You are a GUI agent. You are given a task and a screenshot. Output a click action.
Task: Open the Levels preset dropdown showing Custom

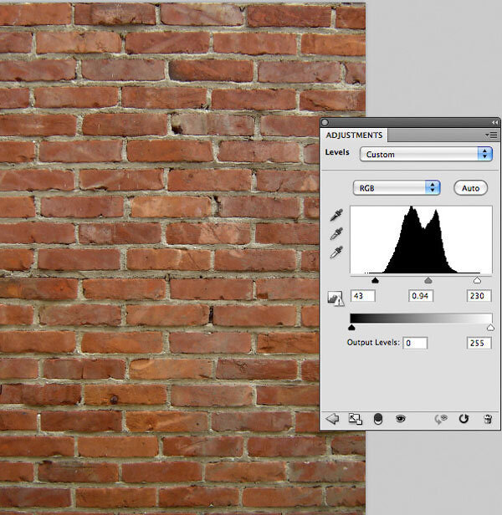pyautogui.click(x=426, y=154)
